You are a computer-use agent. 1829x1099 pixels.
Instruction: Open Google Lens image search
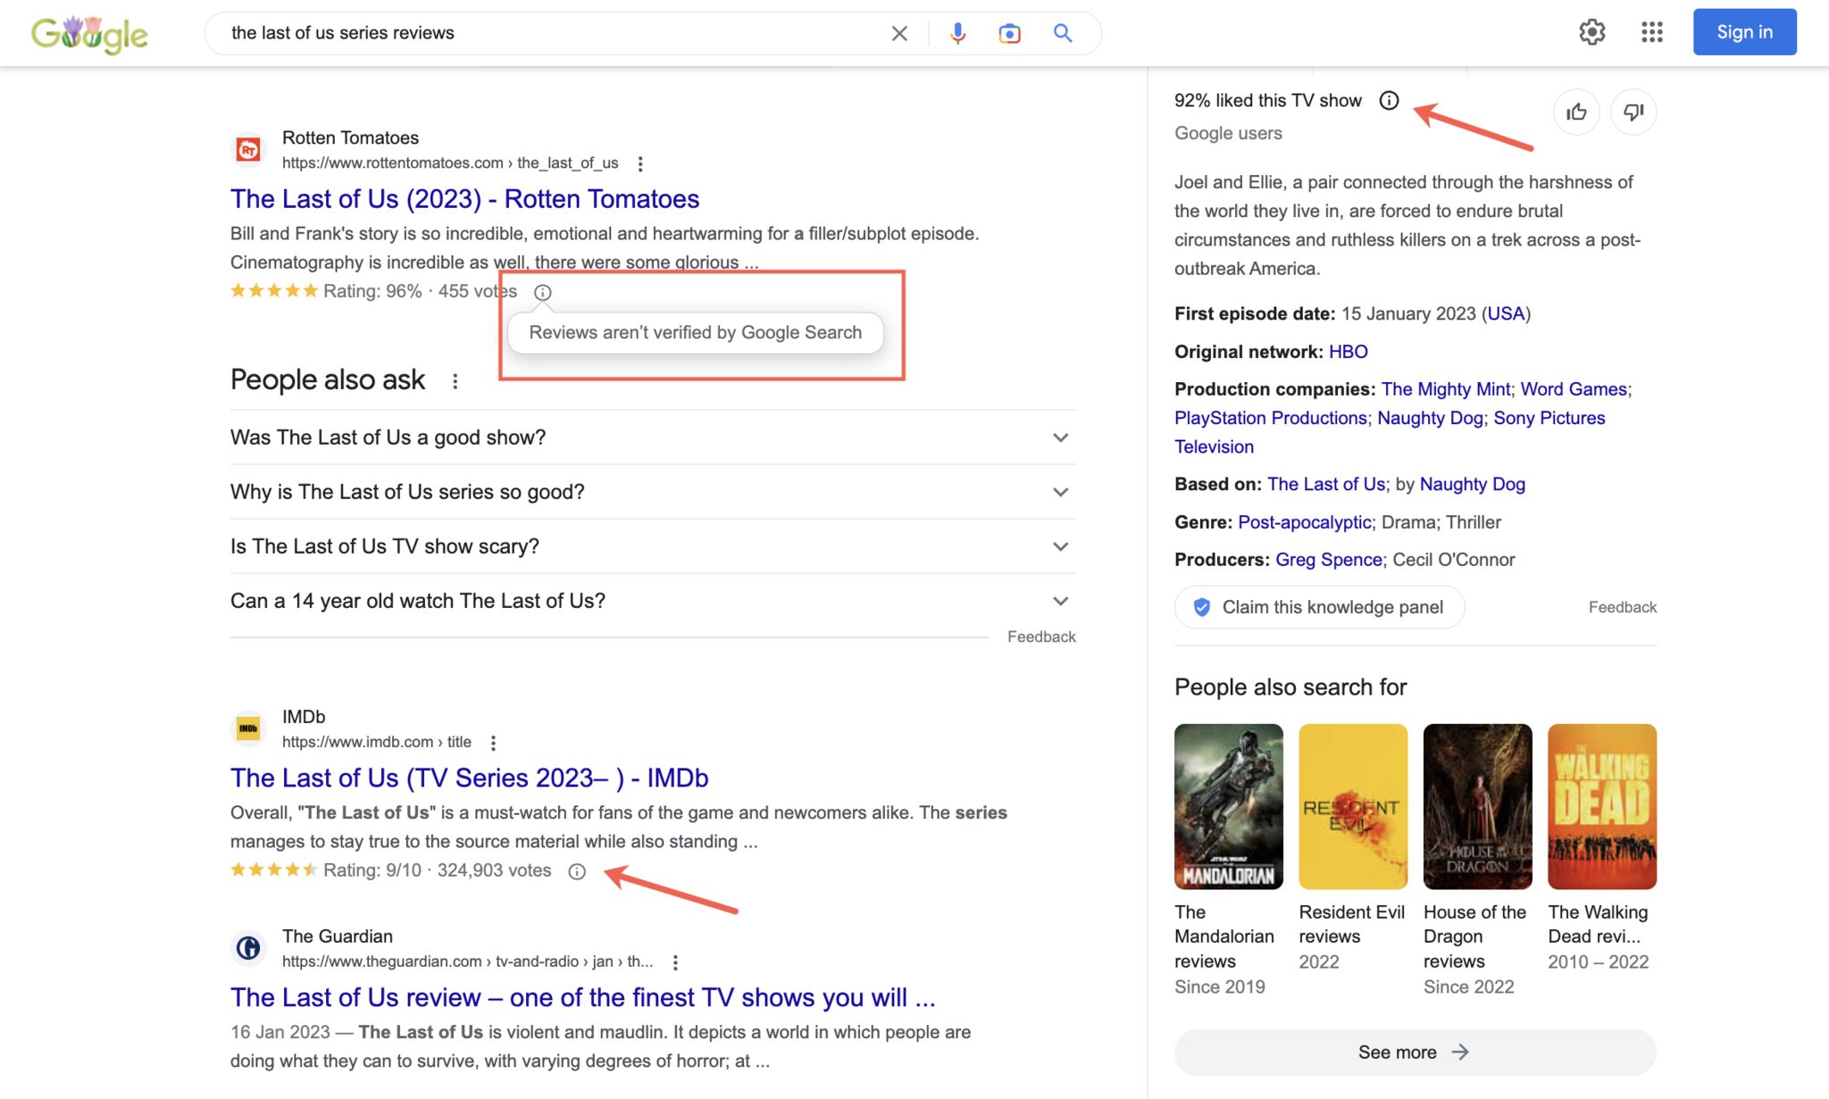pyautogui.click(x=1009, y=33)
